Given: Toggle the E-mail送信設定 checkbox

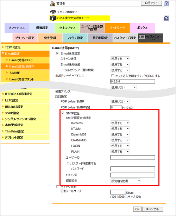Looking at the screenshot, I should pos(58,53).
